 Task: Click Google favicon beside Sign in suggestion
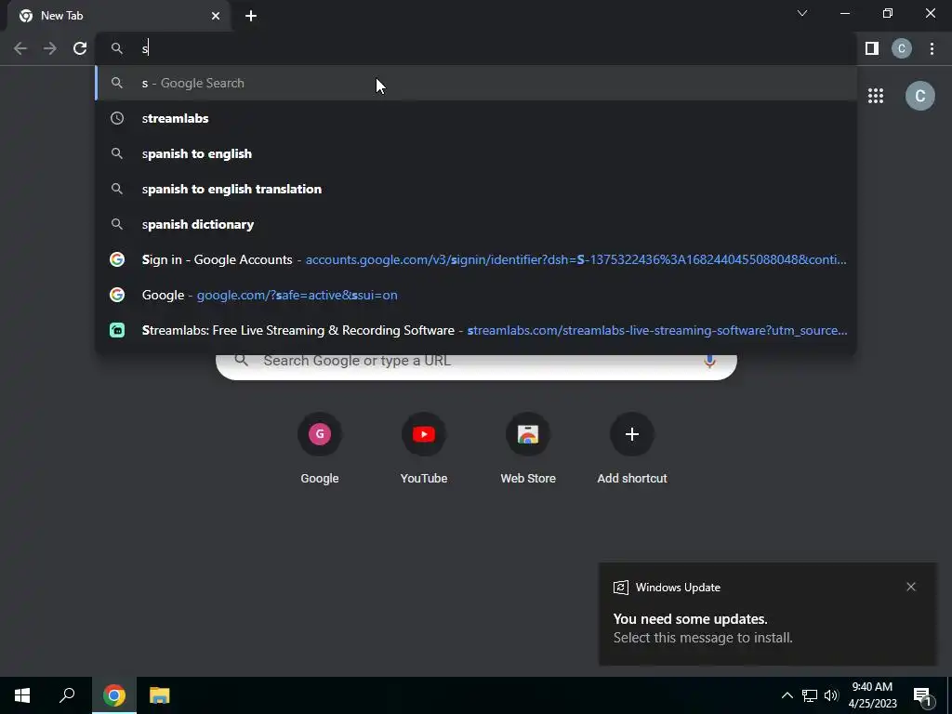(x=117, y=259)
